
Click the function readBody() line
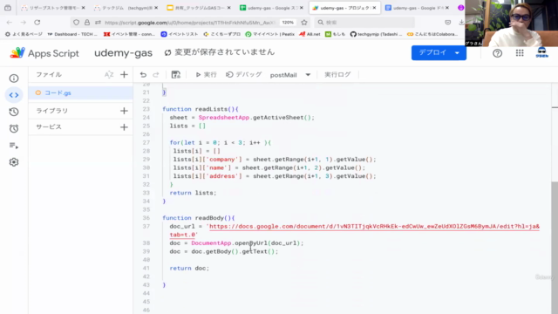pyautogui.click(x=199, y=218)
